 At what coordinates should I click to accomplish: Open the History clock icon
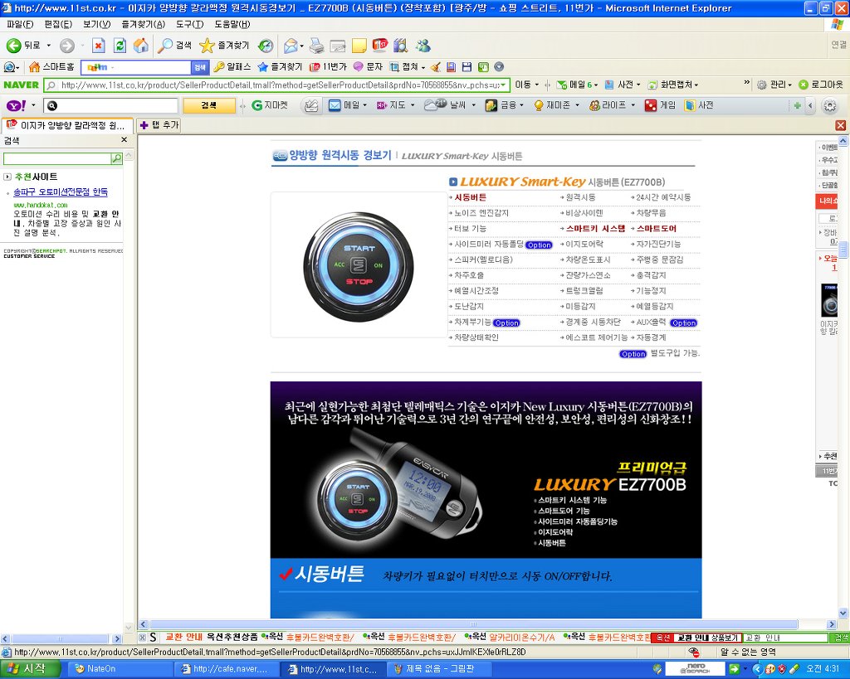click(x=266, y=46)
